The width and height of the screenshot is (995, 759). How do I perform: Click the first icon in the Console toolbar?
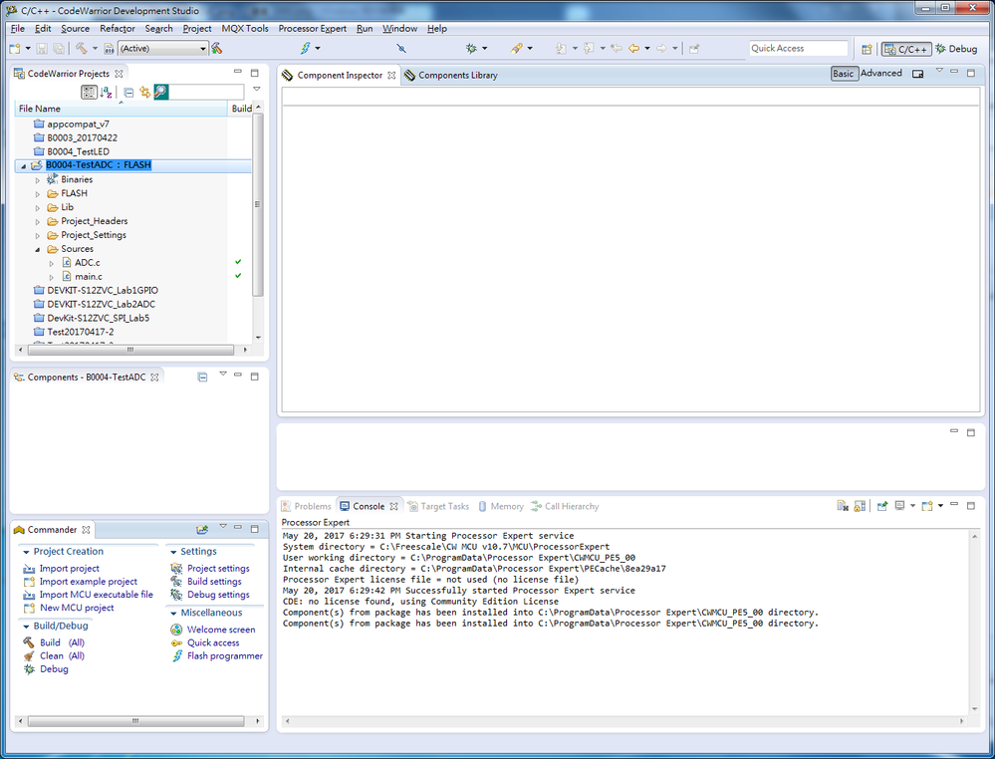(x=843, y=506)
